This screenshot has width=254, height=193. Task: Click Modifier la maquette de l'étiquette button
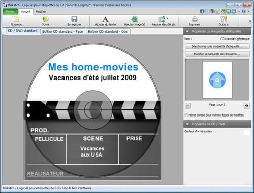click(x=217, y=54)
